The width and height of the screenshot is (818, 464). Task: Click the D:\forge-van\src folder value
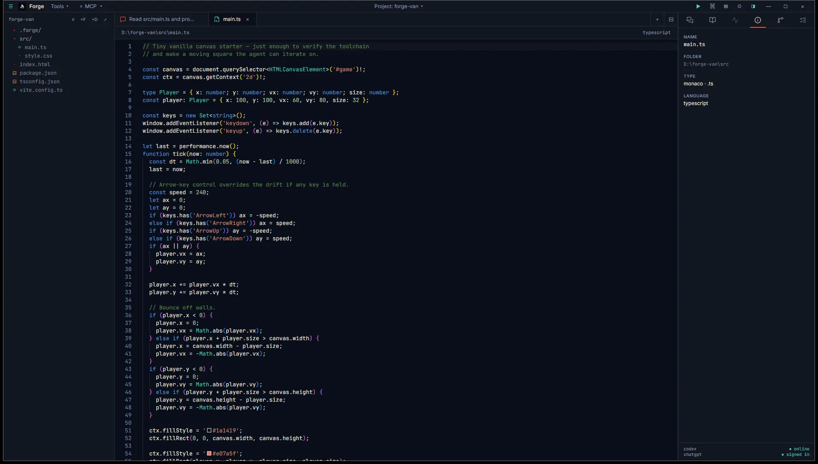coord(706,64)
